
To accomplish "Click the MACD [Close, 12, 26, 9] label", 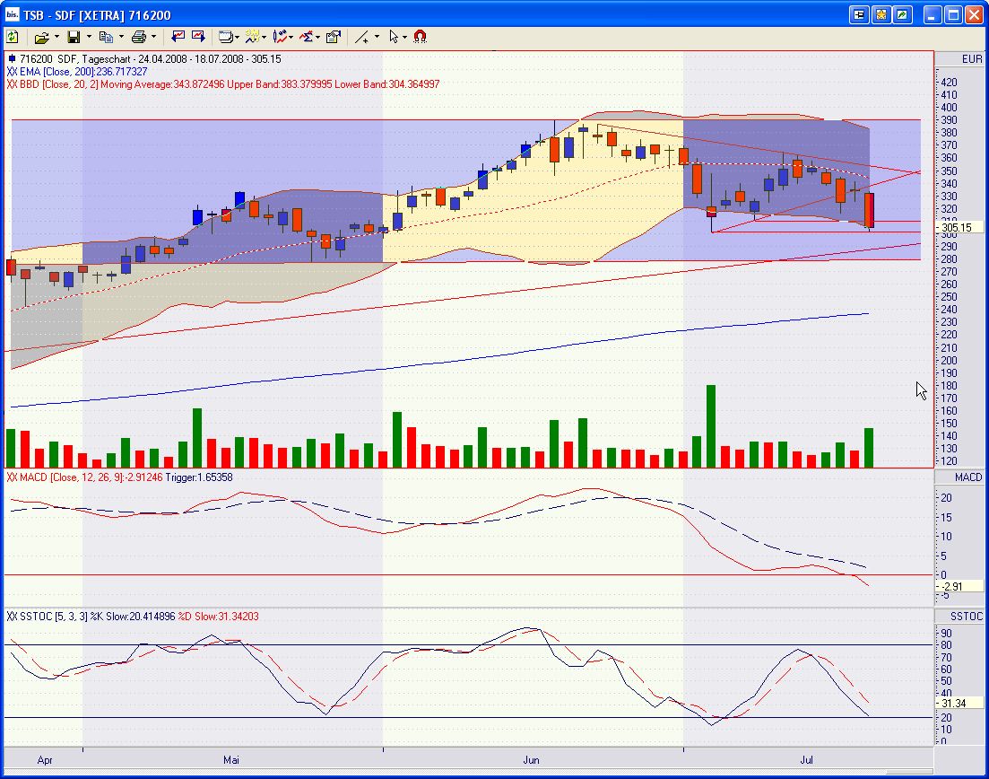I will 119,477.
